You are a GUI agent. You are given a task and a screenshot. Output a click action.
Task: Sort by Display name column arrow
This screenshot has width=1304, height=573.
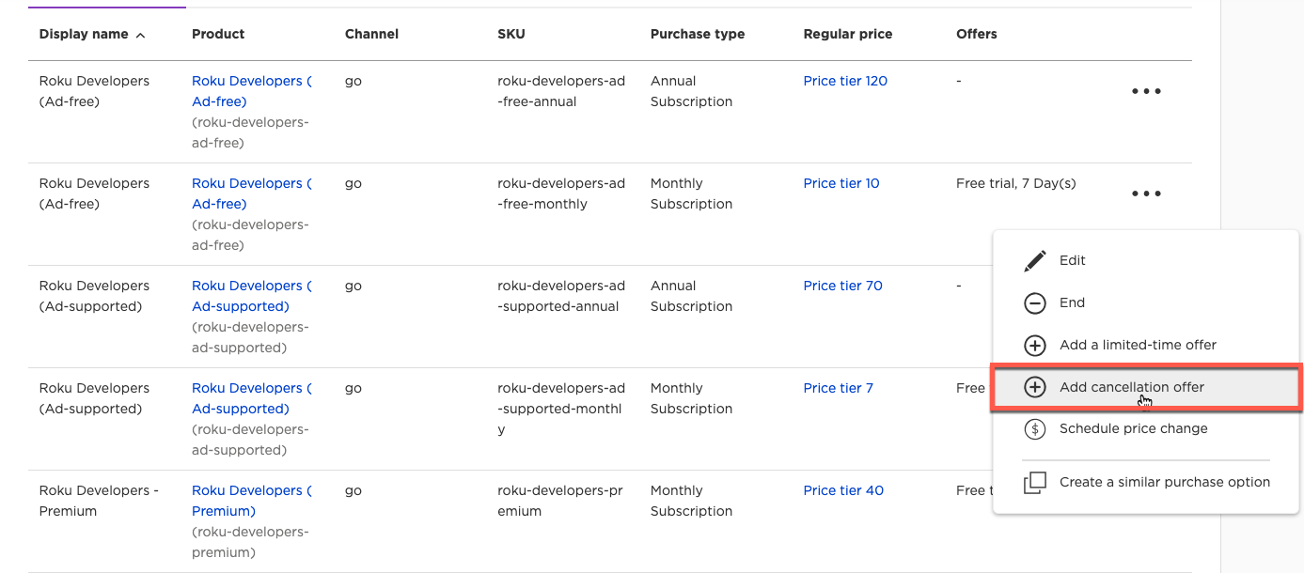coord(141,35)
